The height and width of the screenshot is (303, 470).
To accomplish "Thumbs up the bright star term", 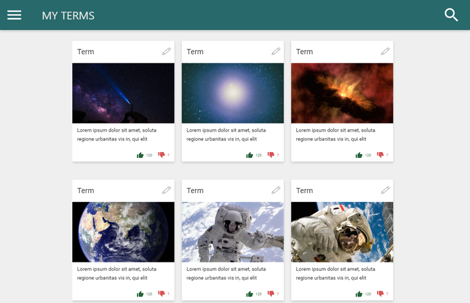I will pos(250,155).
